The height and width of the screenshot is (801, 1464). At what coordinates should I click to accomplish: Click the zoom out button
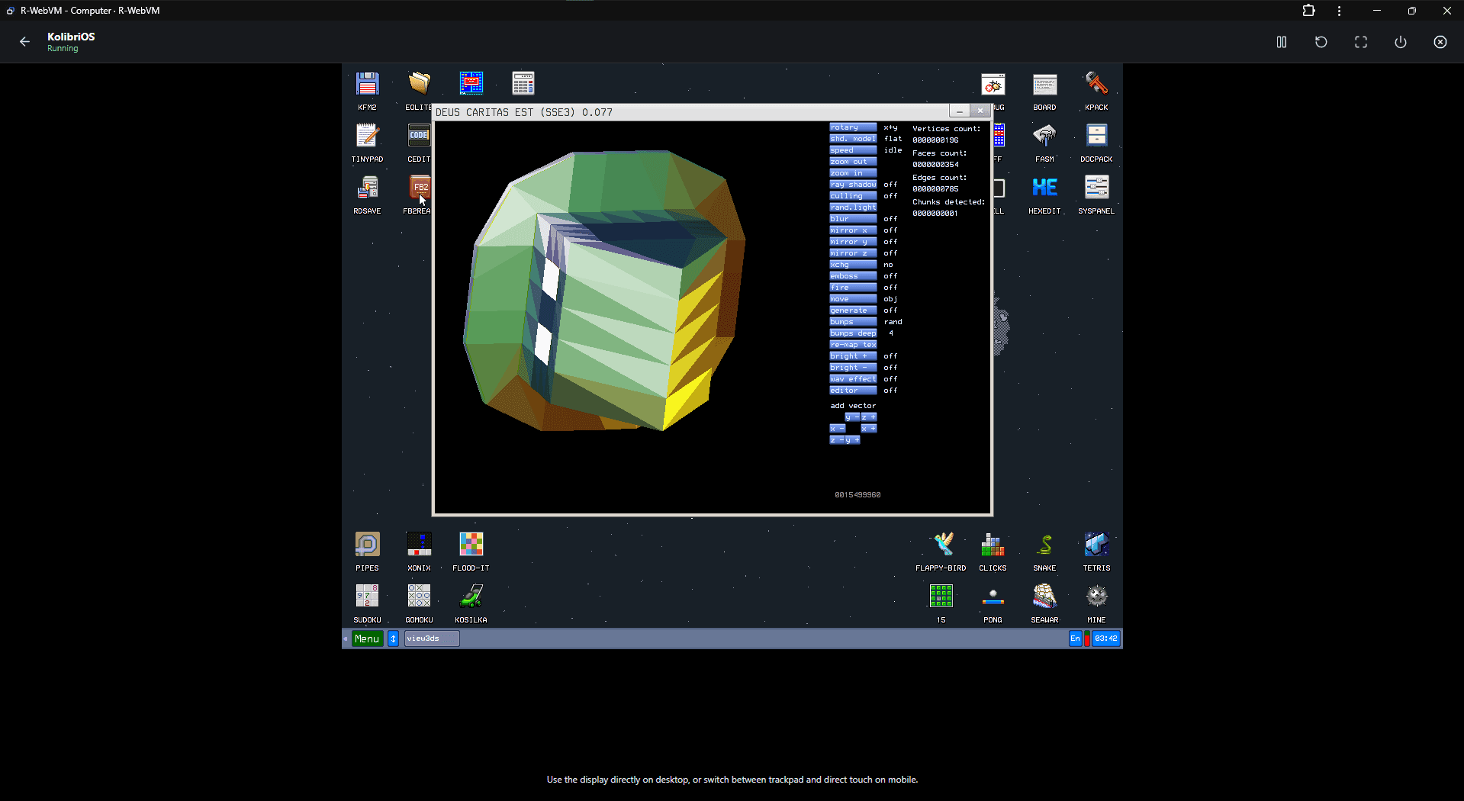click(853, 162)
